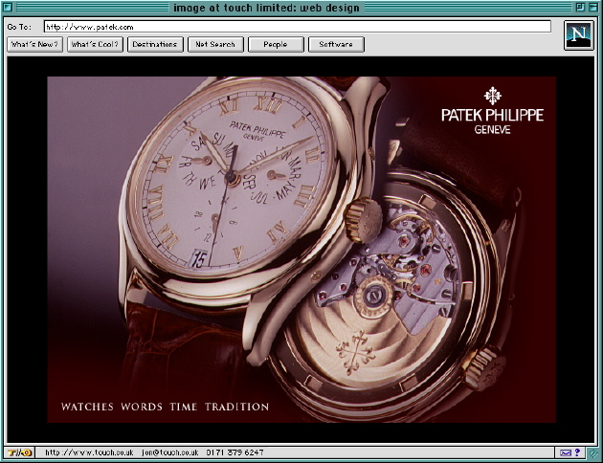The image size is (603, 463).
Task: Click the TRADITION link on the page
Action: click(x=236, y=407)
